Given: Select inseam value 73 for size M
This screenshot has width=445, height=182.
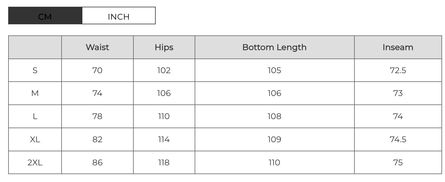Looking at the screenshot, I should 398,93.
